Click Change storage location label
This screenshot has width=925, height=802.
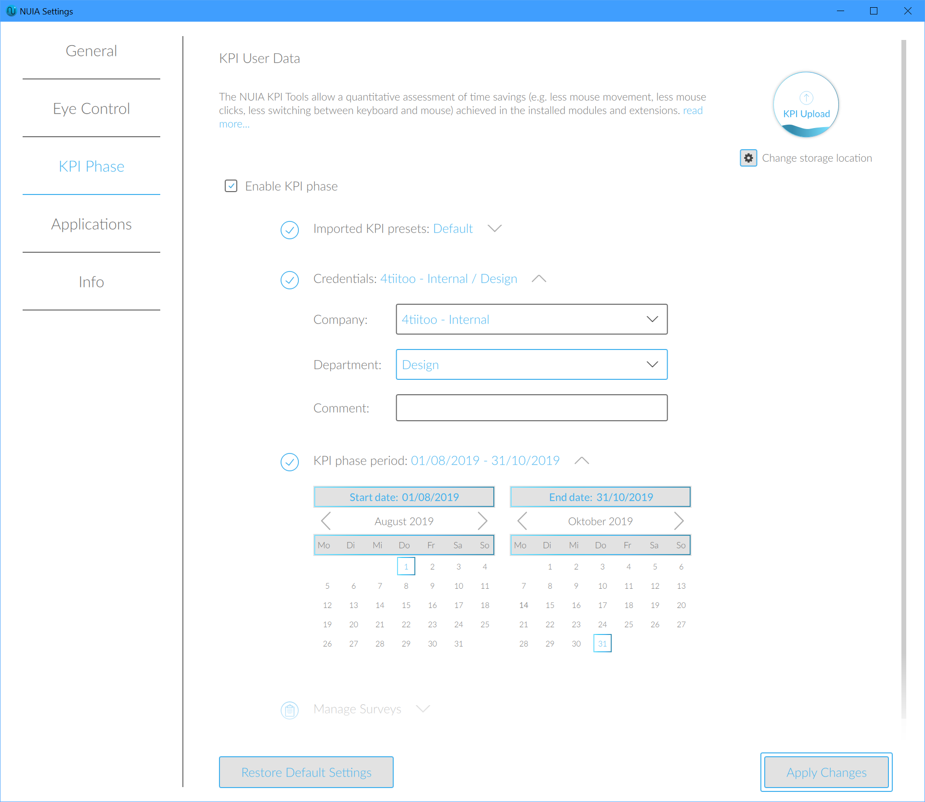pyautogui.click(x=817, y=158)
